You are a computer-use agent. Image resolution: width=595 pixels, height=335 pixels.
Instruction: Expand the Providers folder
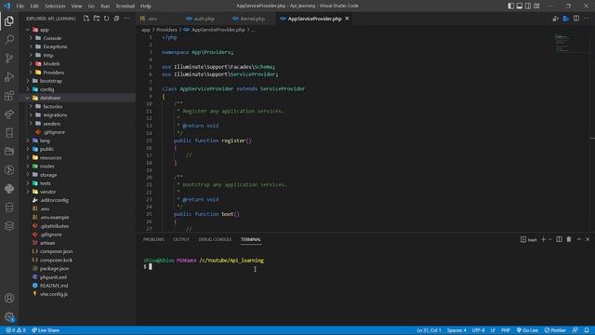31,73
